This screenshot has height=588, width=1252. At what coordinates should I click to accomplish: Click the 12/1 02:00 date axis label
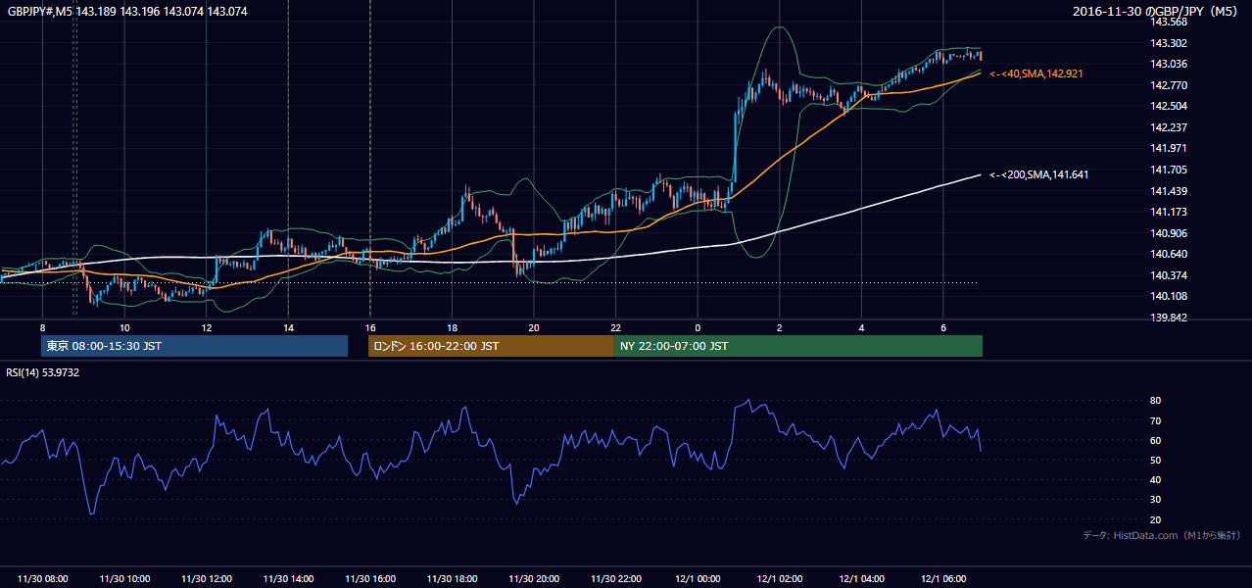point(780,579)
